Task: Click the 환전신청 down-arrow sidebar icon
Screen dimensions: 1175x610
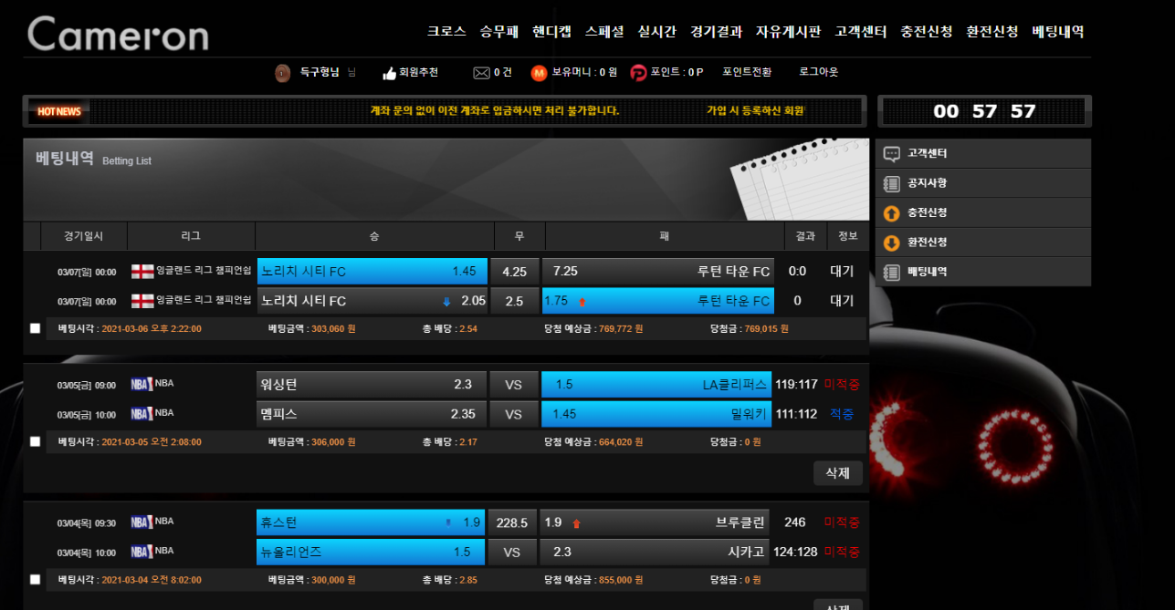Action: tap(892, 243)
